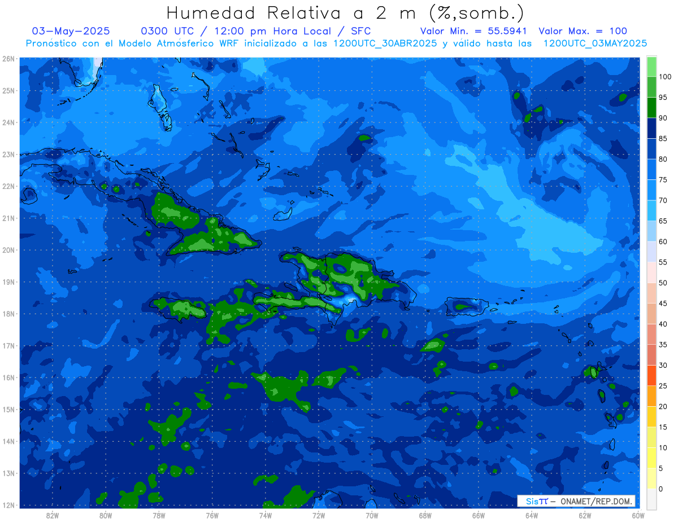The width and height of the screenshot is (678, 523).
Task: Click longitude axis label '72W'
Action: pyautogui.click(x=319, y=515)
